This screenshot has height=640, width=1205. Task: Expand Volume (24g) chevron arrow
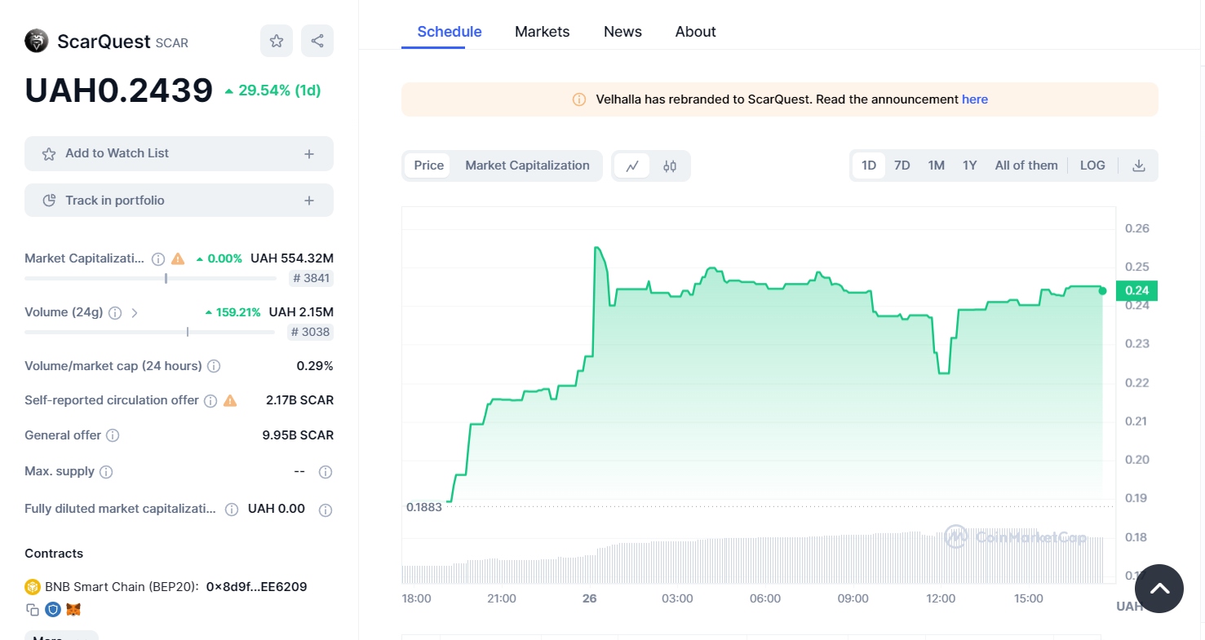(135, 312)
